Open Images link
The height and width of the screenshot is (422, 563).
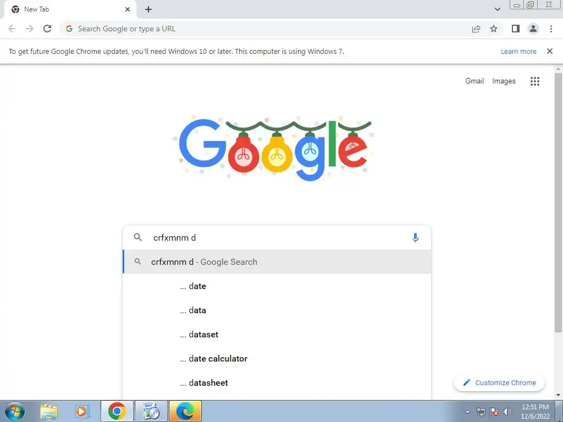pos(504,81)
